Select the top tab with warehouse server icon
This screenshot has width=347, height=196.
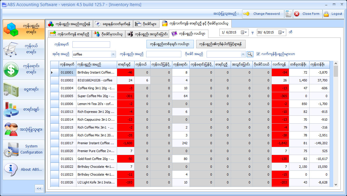click(146, 24)
